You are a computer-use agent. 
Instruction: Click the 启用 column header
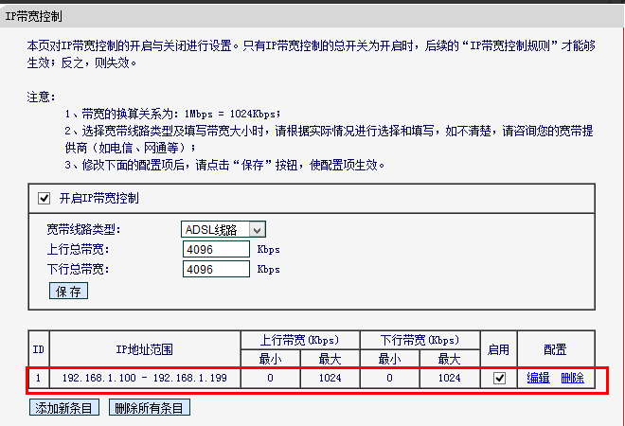pos(498,349)
